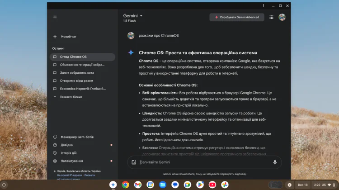Open Google Calendar from shelf
The width and height of the screenshot is (339, 190).
tap(150, 185)
